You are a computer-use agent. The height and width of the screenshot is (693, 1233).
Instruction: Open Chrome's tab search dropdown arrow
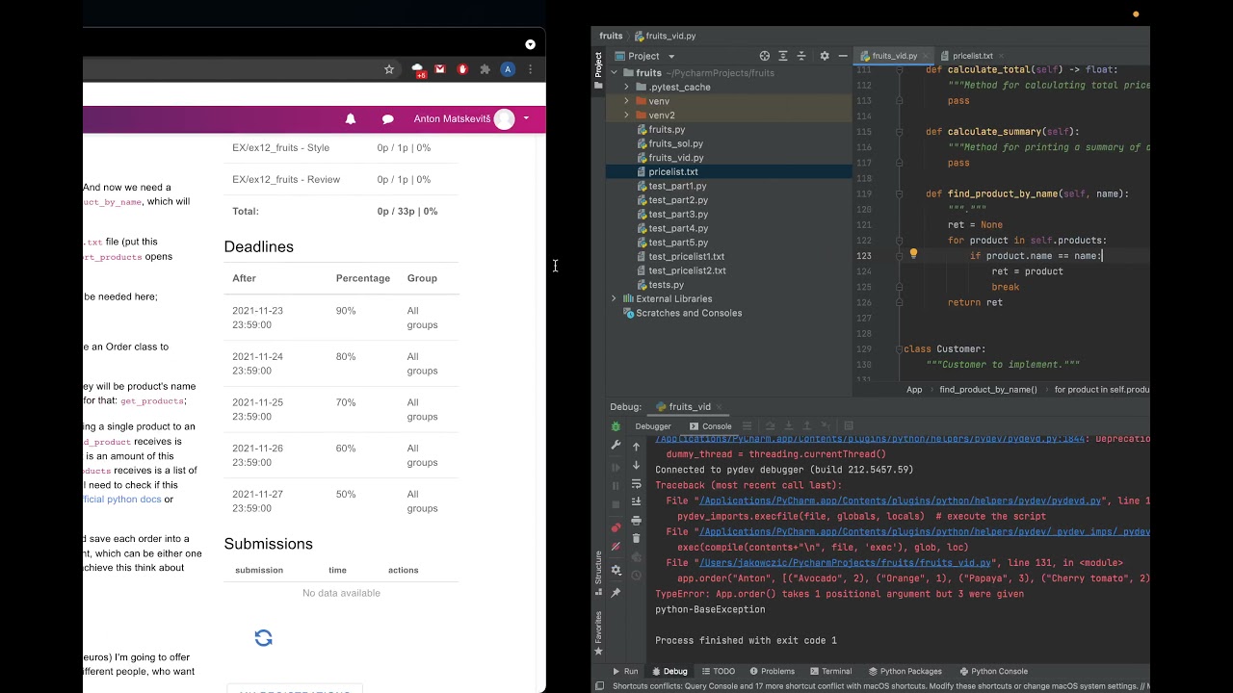(x=530, y=45)
